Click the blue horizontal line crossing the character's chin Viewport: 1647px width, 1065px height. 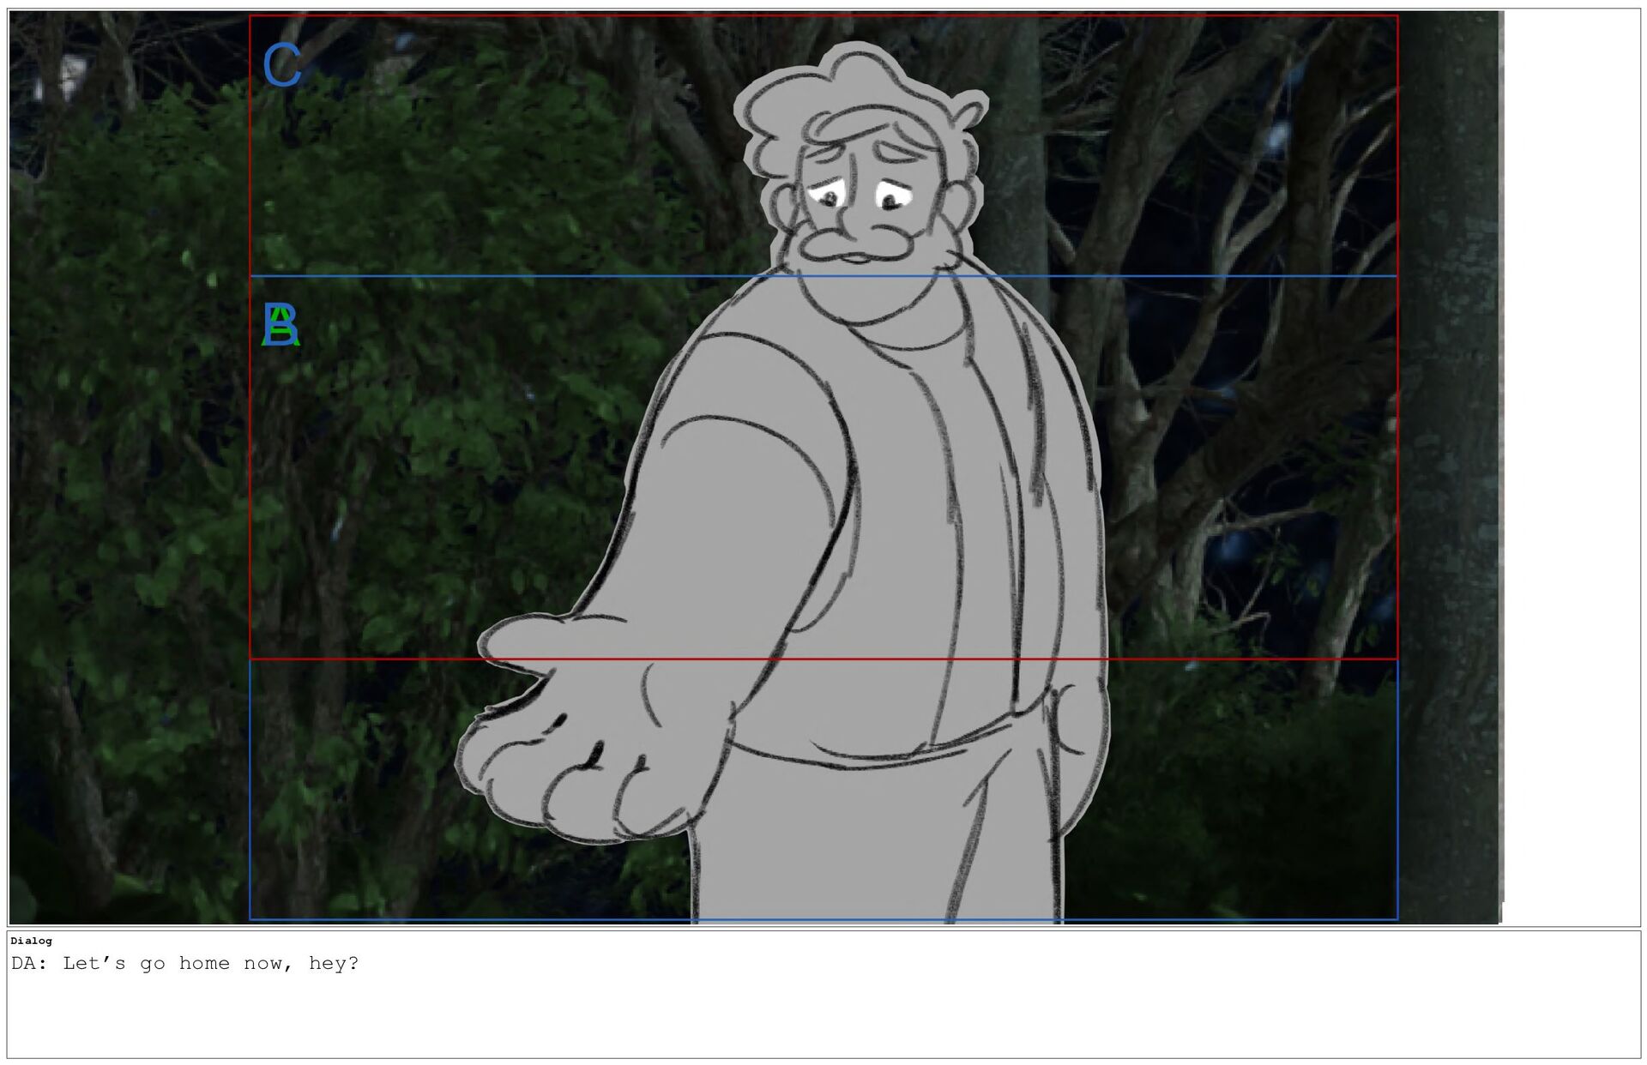pos(866,276)
